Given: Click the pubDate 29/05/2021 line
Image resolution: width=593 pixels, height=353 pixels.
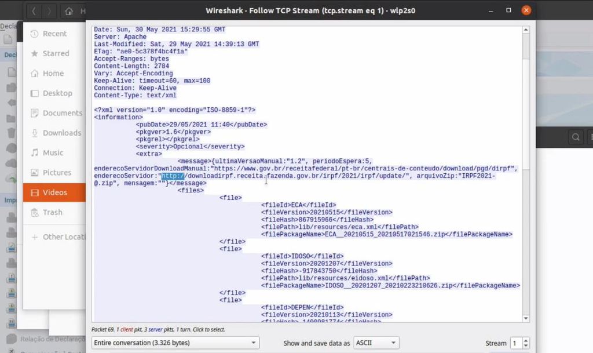Looking at the screenshot, I should (201, 125).
